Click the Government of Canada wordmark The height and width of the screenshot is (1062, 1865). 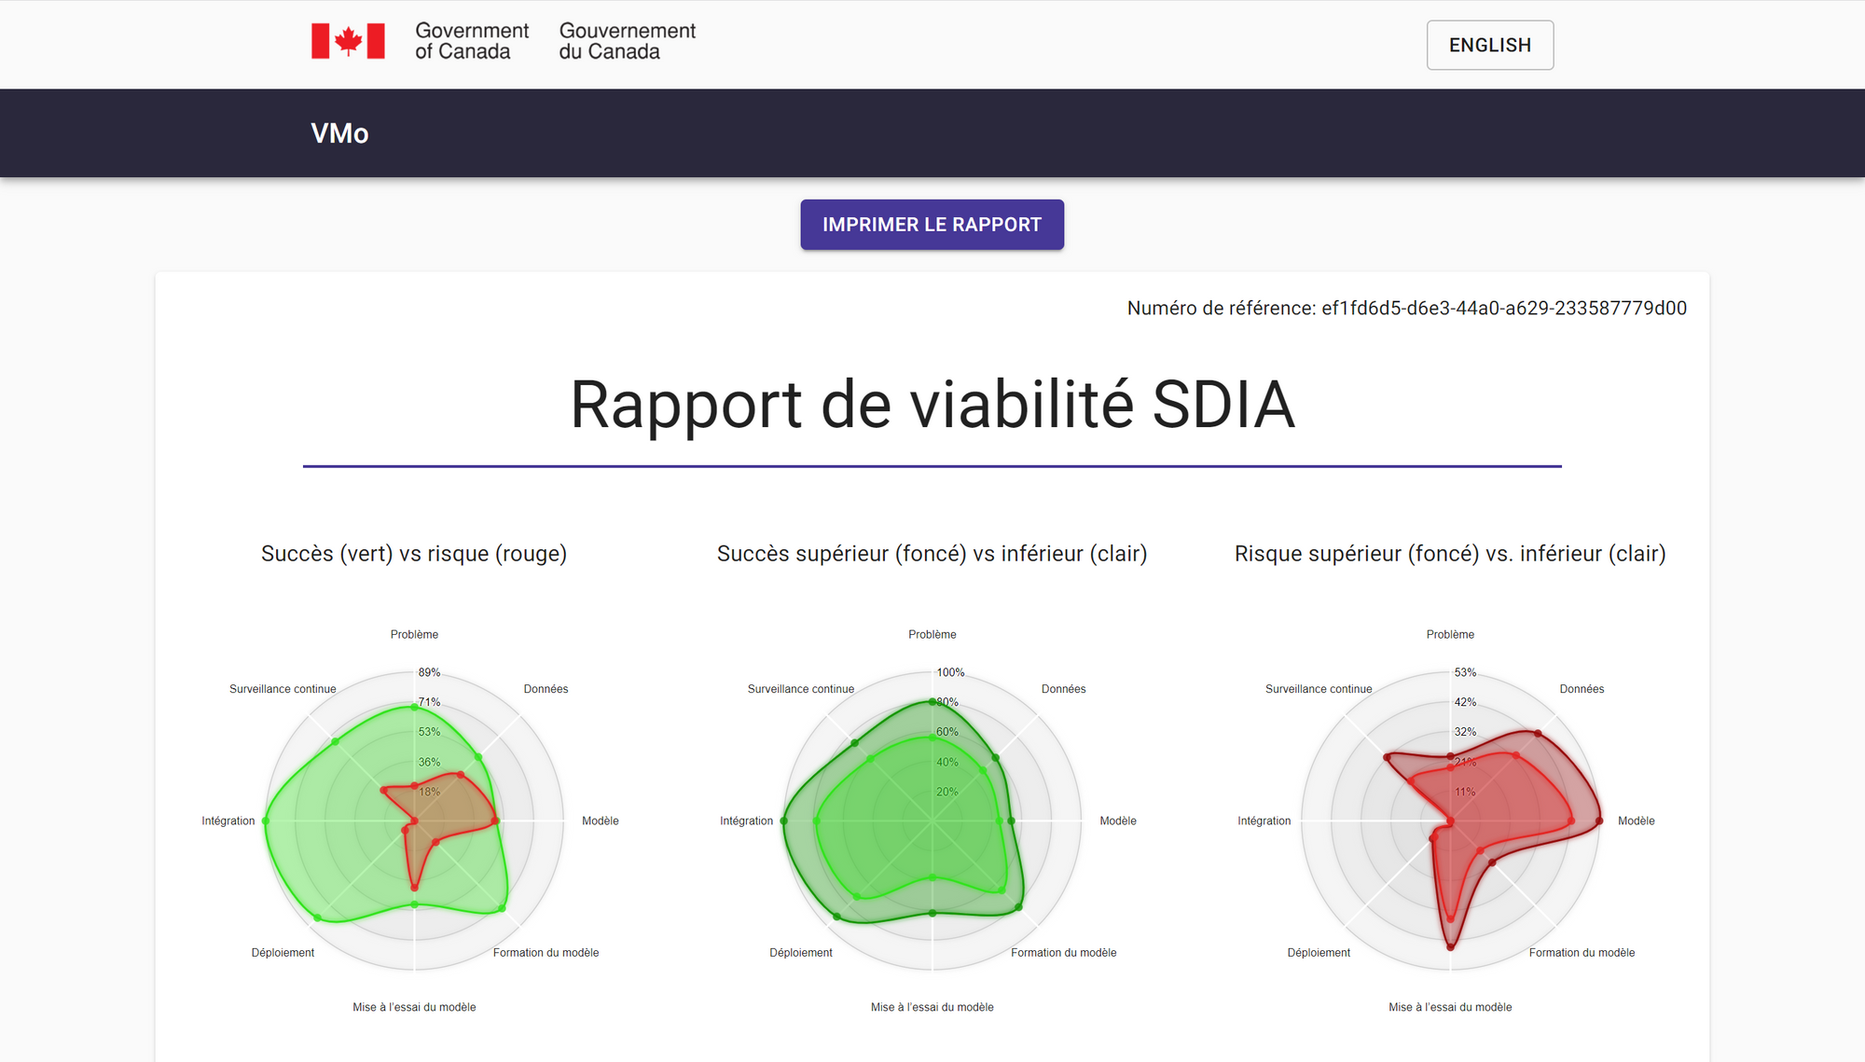[x=472, y=41]
